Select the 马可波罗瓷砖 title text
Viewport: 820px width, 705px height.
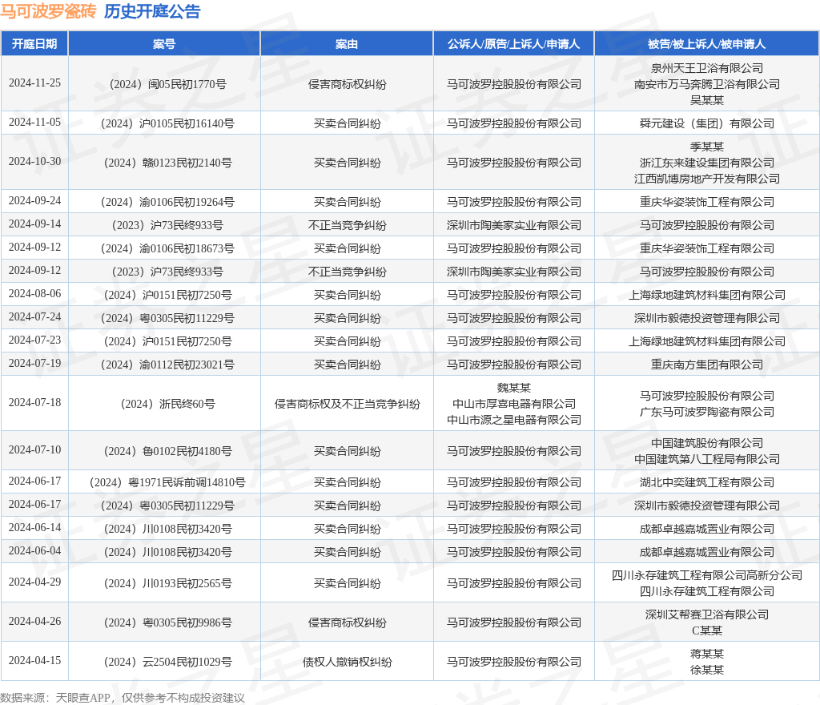click(x=48, y=11)
